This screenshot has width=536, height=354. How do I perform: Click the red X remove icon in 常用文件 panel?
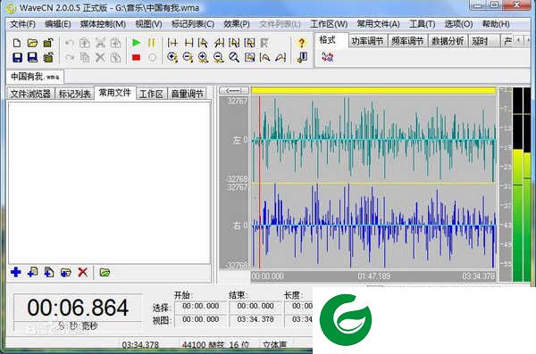click(x=83, y=272)
